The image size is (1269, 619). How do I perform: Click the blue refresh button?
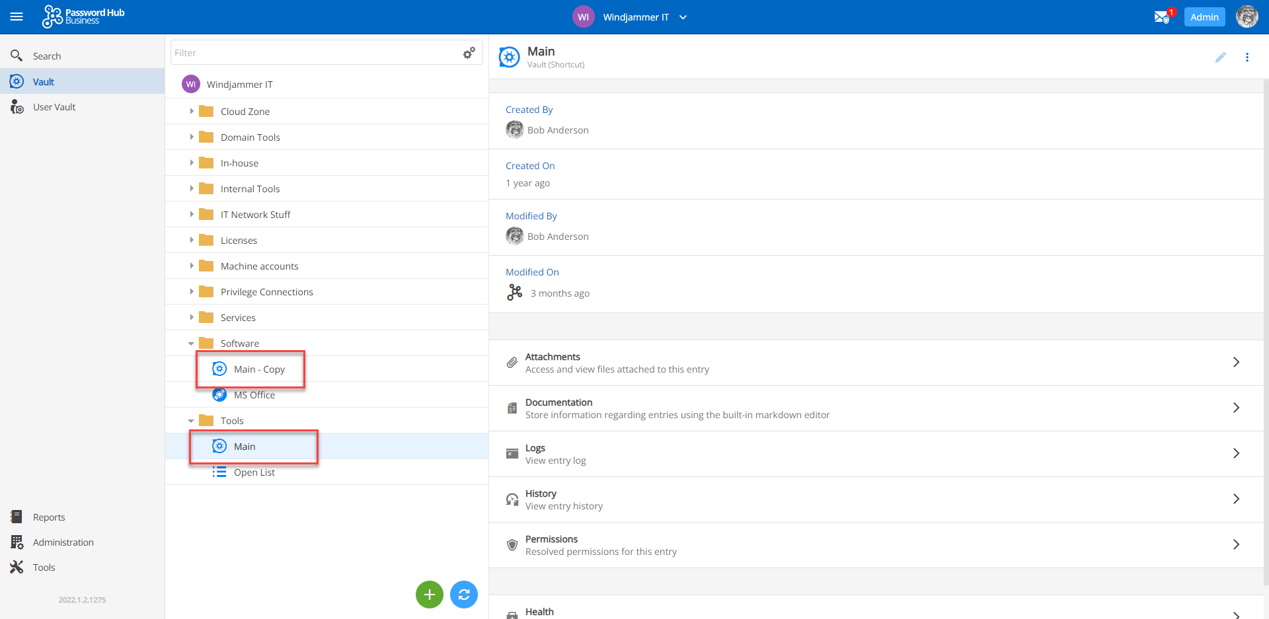tap(463, 595)
